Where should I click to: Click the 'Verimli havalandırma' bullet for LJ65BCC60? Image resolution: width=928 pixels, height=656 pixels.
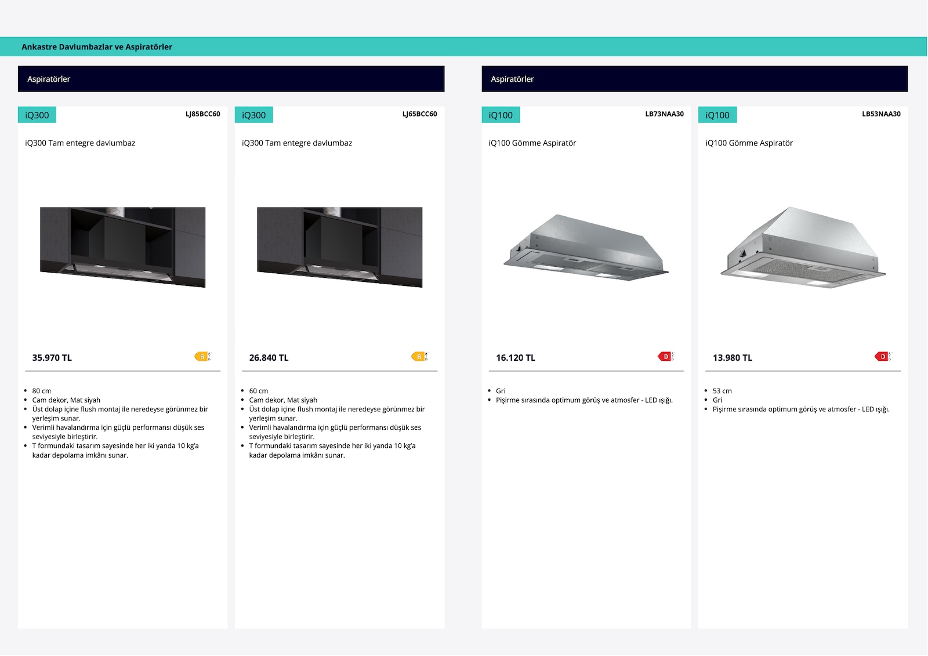pos(335,432)
